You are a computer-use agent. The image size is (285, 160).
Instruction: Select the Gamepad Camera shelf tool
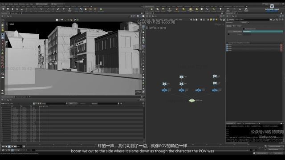pos(246,9)
